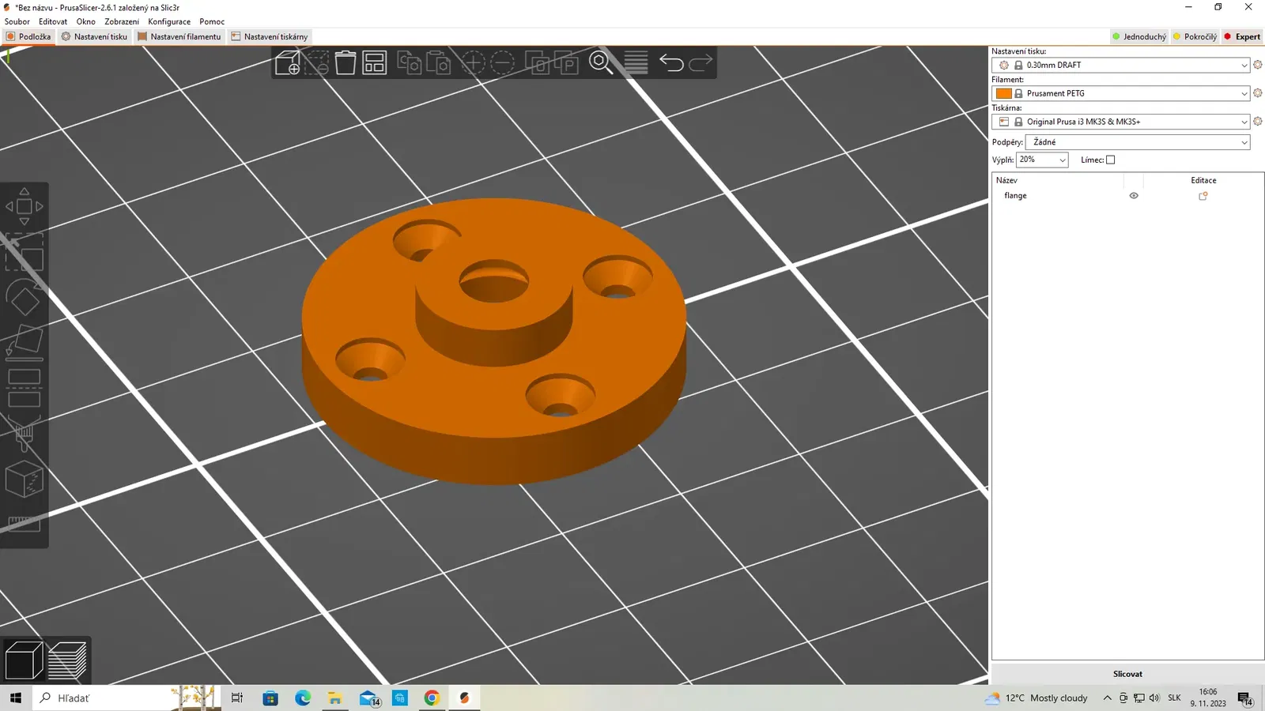Toggle visibility eye for flange object
Screen dimensions: 1265x711
pyautogui.click(x=1134, y=196)
